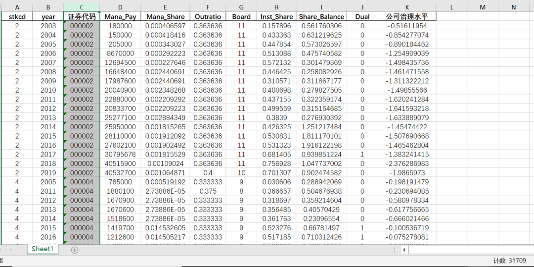Click the Dual header cell
534x267 pixels.
click(x=362, y=16)
